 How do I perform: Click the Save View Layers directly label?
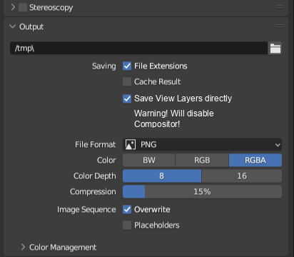(183, 99)
